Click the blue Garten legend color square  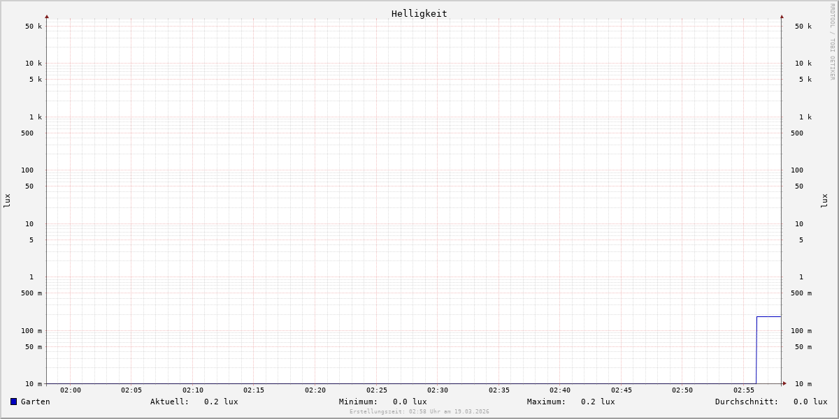13,402
